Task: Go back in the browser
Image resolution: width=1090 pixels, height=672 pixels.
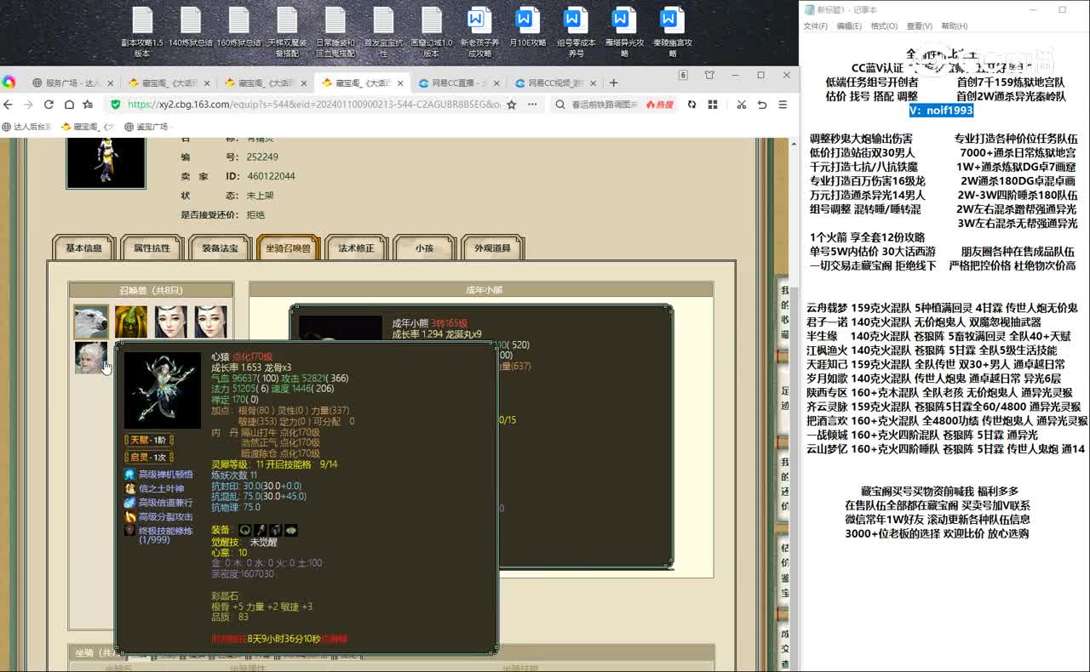Action: tap(9, 105)
